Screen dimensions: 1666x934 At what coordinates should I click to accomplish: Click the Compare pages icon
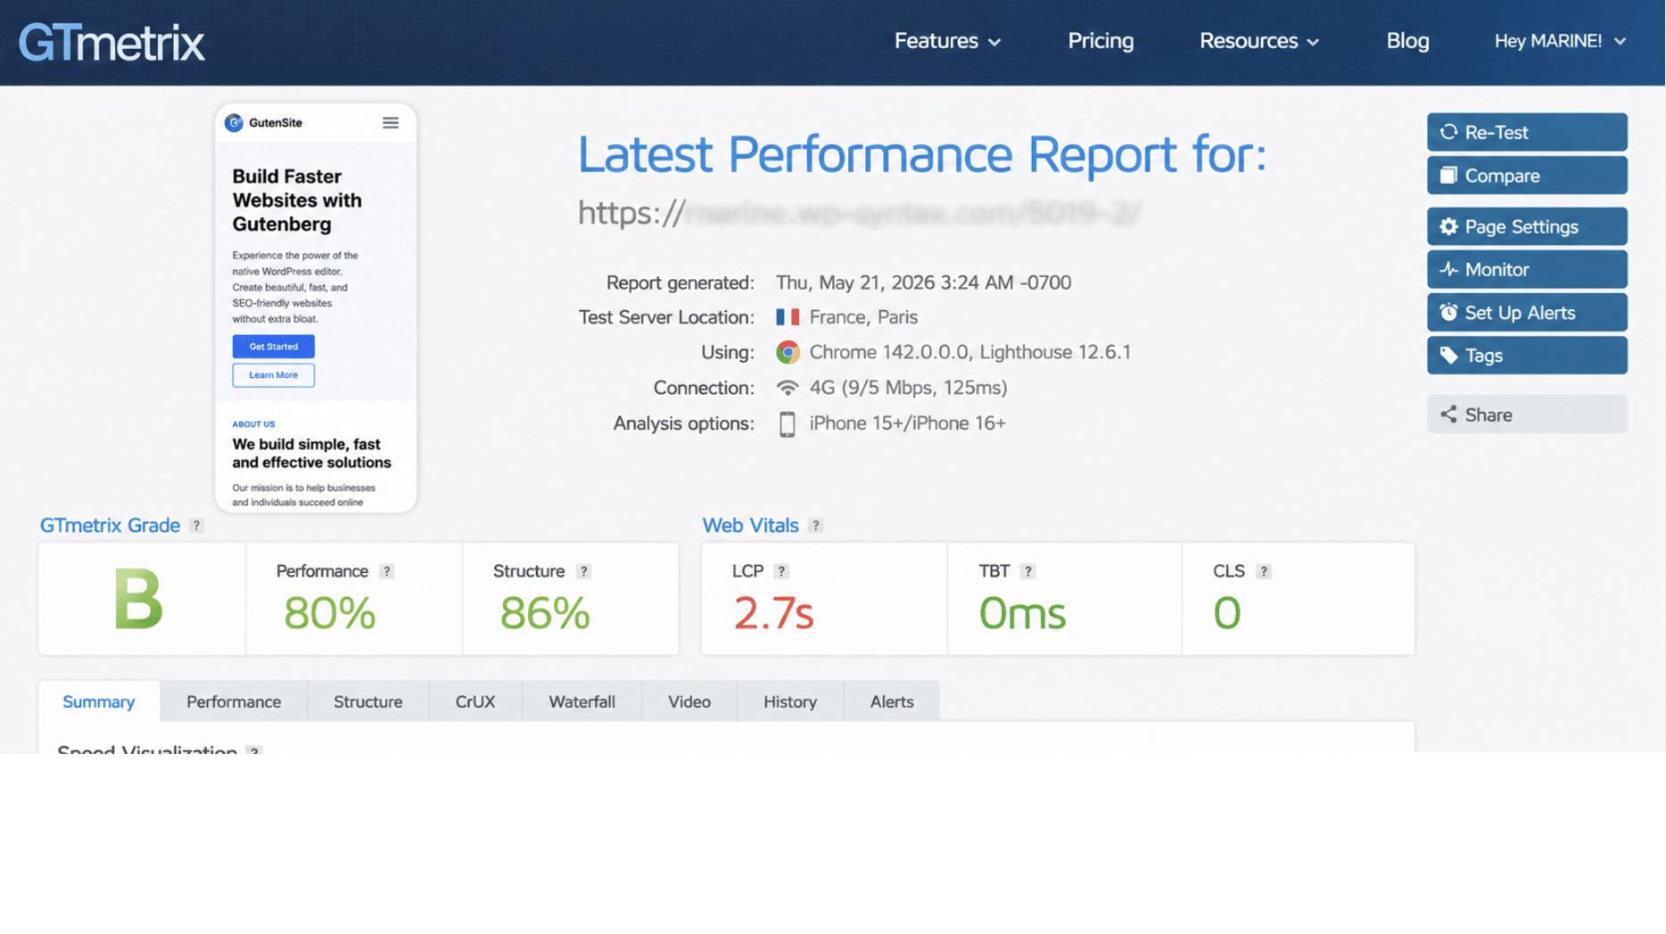(1448, 176)
